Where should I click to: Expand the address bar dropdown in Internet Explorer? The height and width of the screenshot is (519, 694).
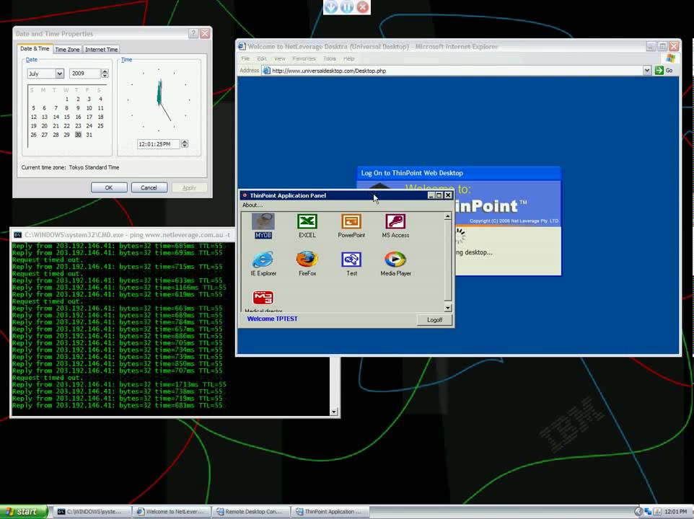pyautogui.click(x=646, y=71)
